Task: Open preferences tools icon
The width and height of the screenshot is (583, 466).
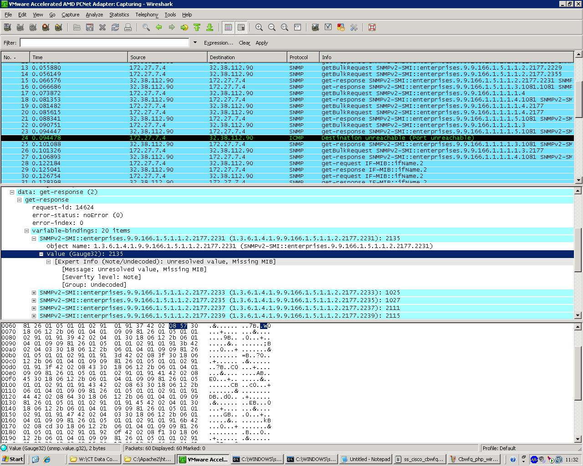Action: point(353,27)
